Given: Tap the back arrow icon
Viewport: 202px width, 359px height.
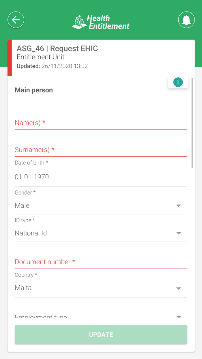Looking at the screenshot, I should [x=16, y=20].
